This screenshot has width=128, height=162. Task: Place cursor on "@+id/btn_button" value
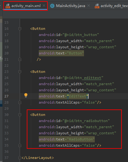pyautogui.click(x=81, y=35)
